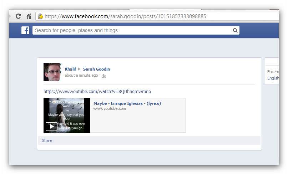The width and height of the screenshot is (288, 174).
Task: Open the Facebook logo home icon
Action: 25,30
